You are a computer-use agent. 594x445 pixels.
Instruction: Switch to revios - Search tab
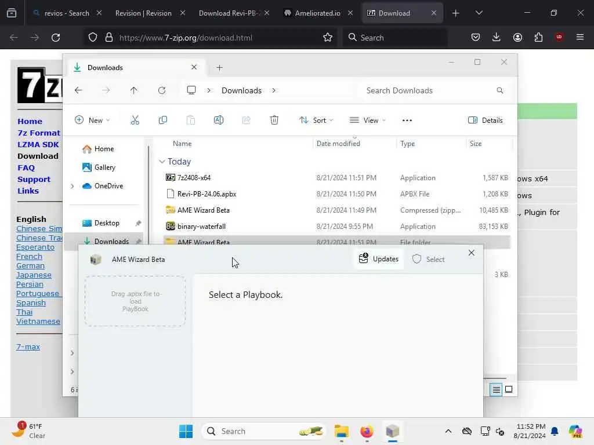pos(66,13)
